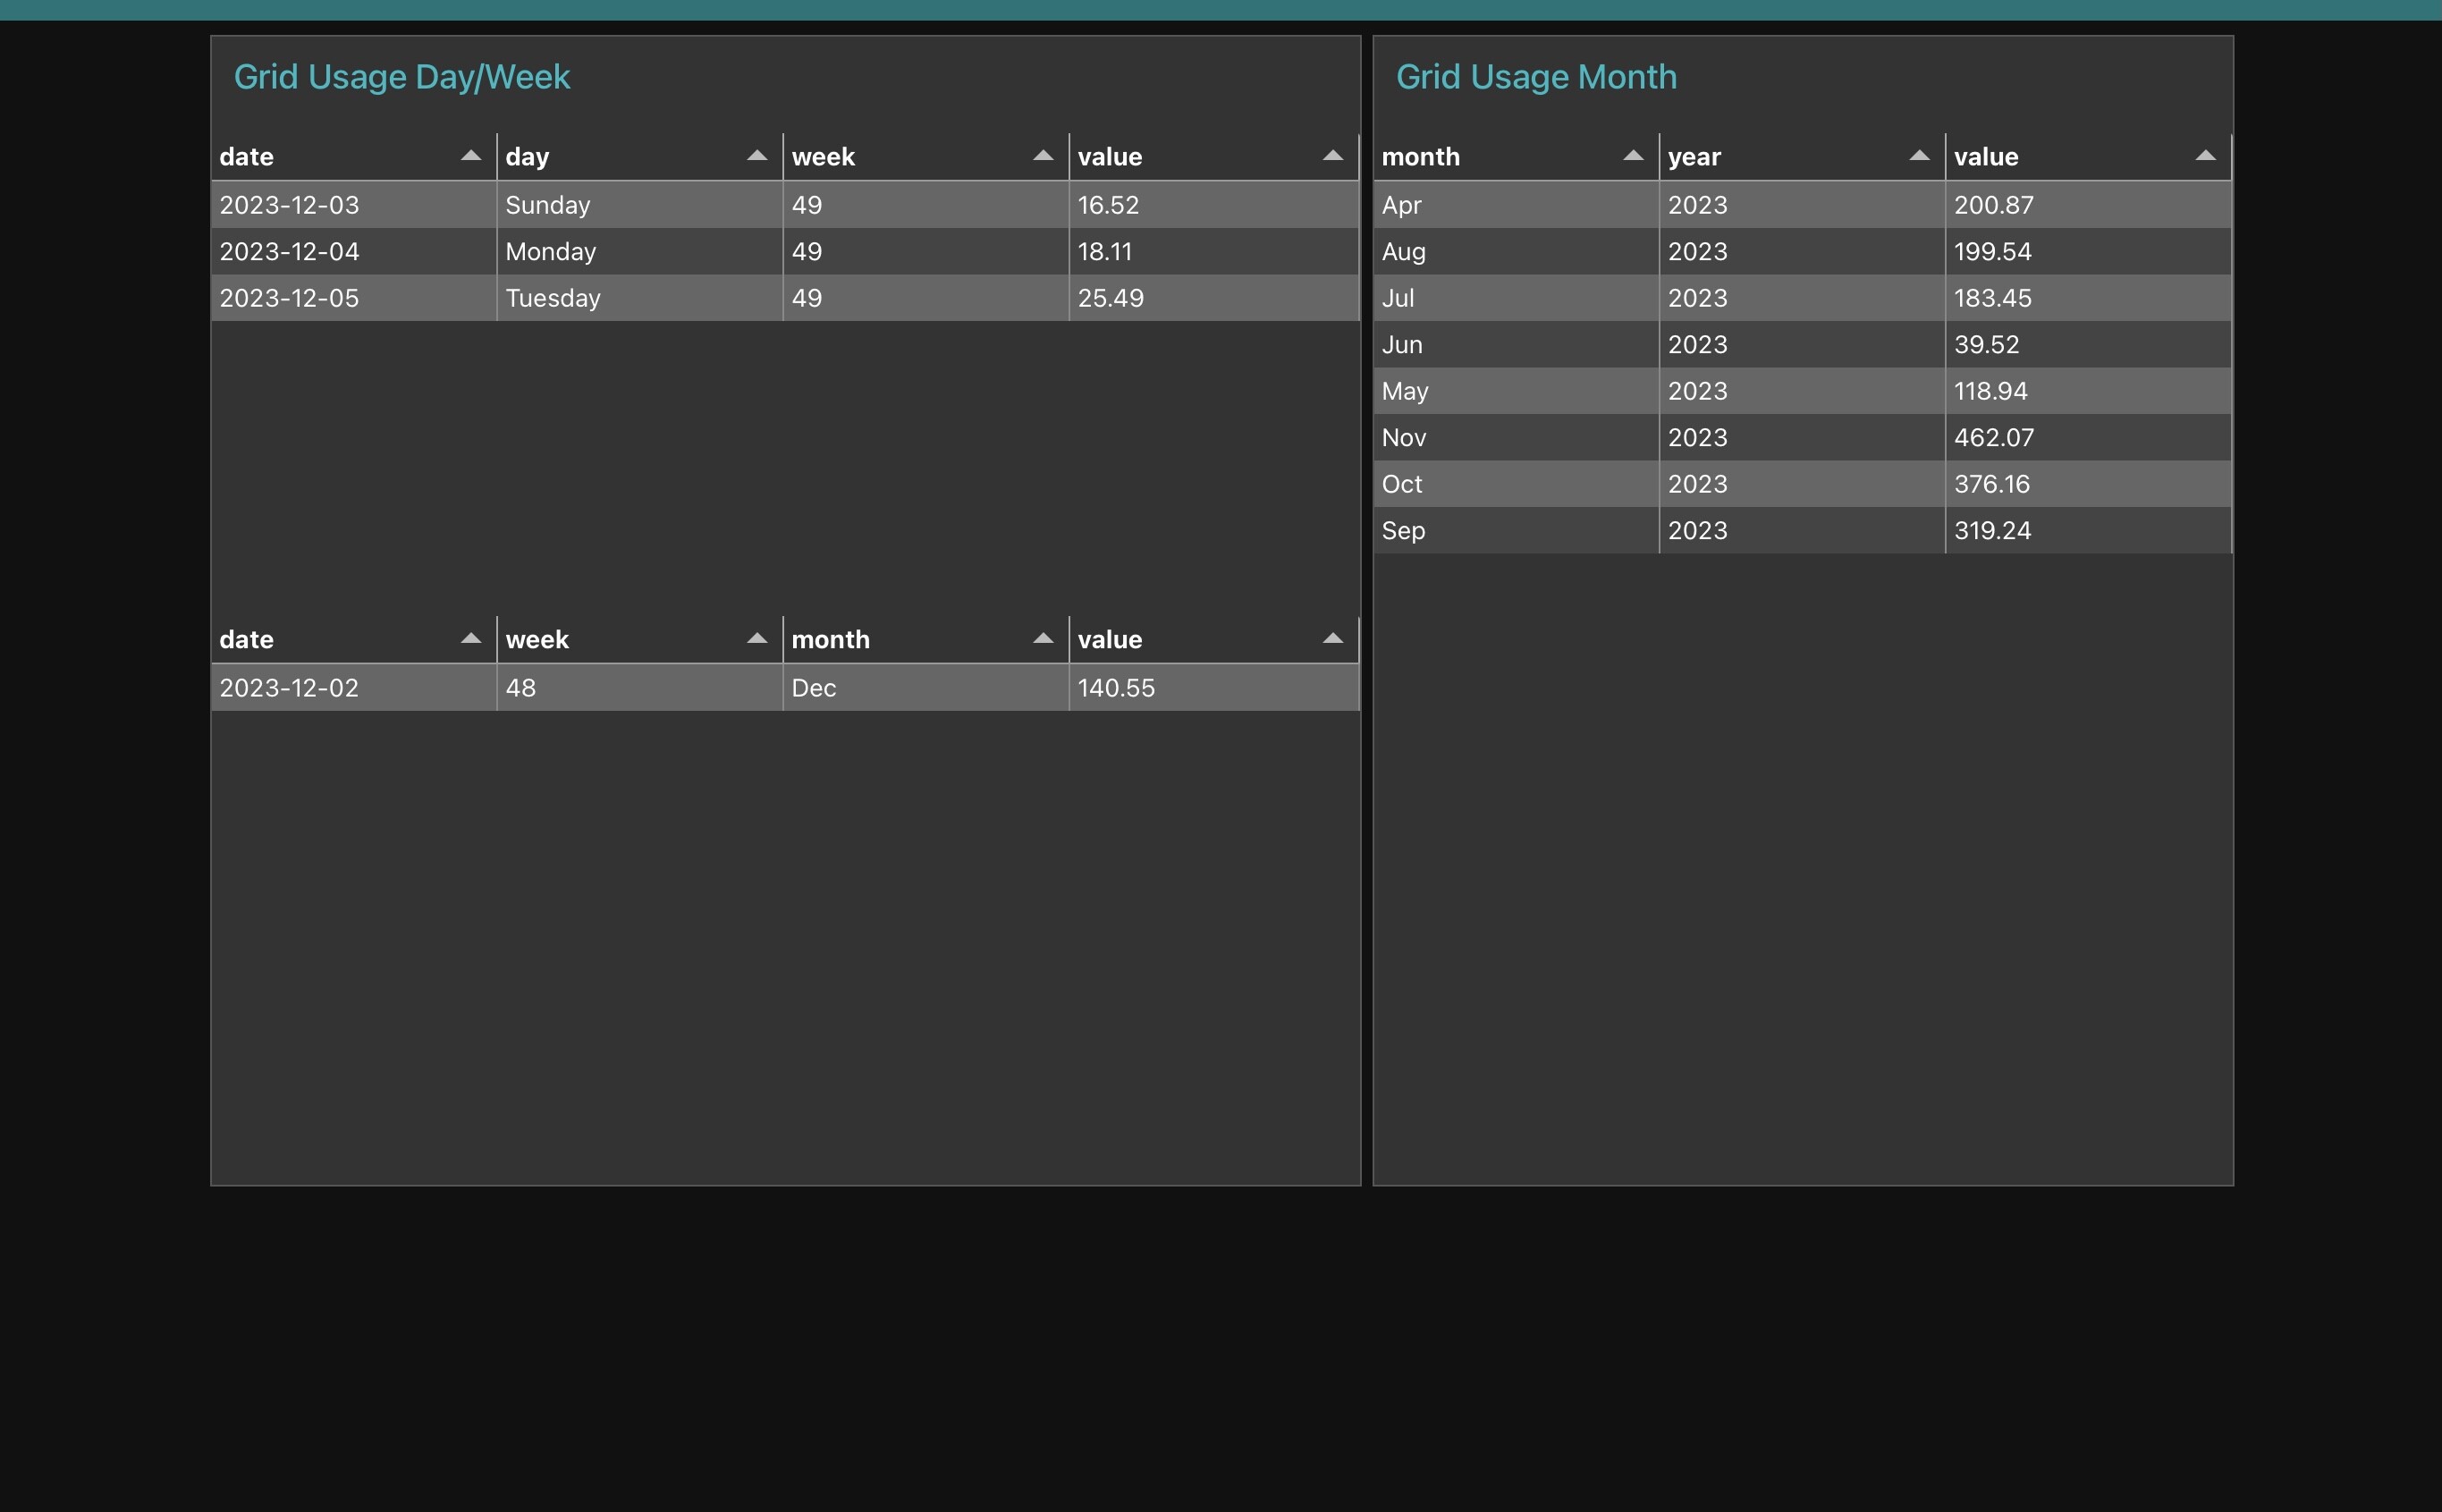Click the Aug month row
Viewport: 2442px width, 1512px height.
[1802, 251]
